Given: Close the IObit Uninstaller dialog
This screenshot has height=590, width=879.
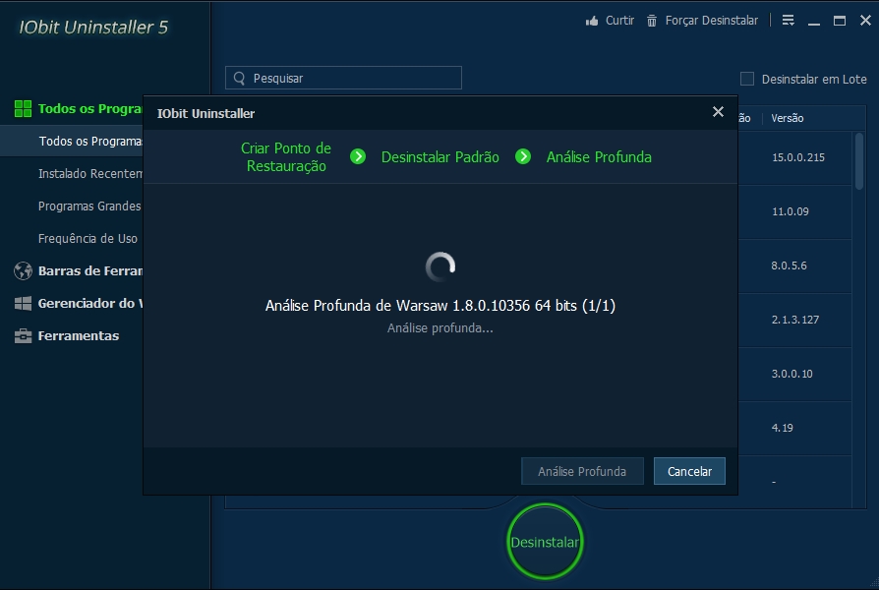Looking at the screenshot, I should pos(718,111).
